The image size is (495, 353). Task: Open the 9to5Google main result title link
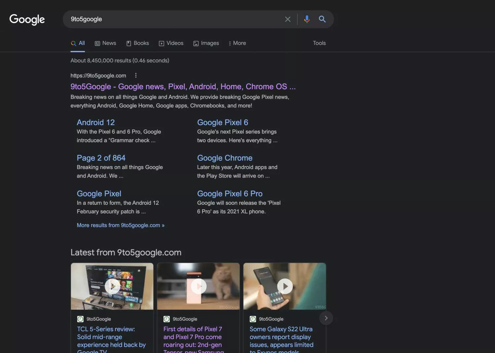(183, 87)
